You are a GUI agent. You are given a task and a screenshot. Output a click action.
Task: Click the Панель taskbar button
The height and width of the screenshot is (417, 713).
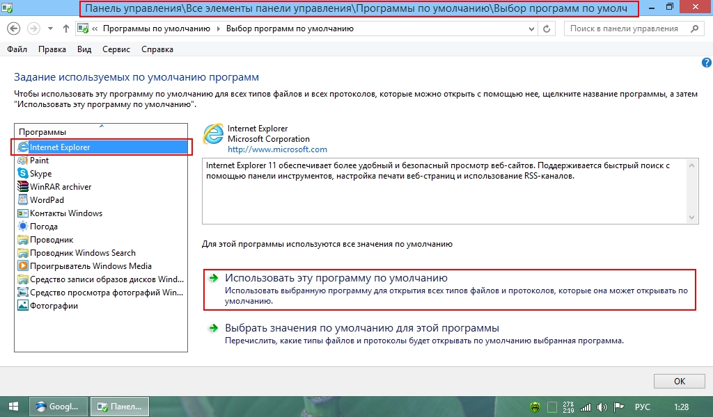point(120,407)
